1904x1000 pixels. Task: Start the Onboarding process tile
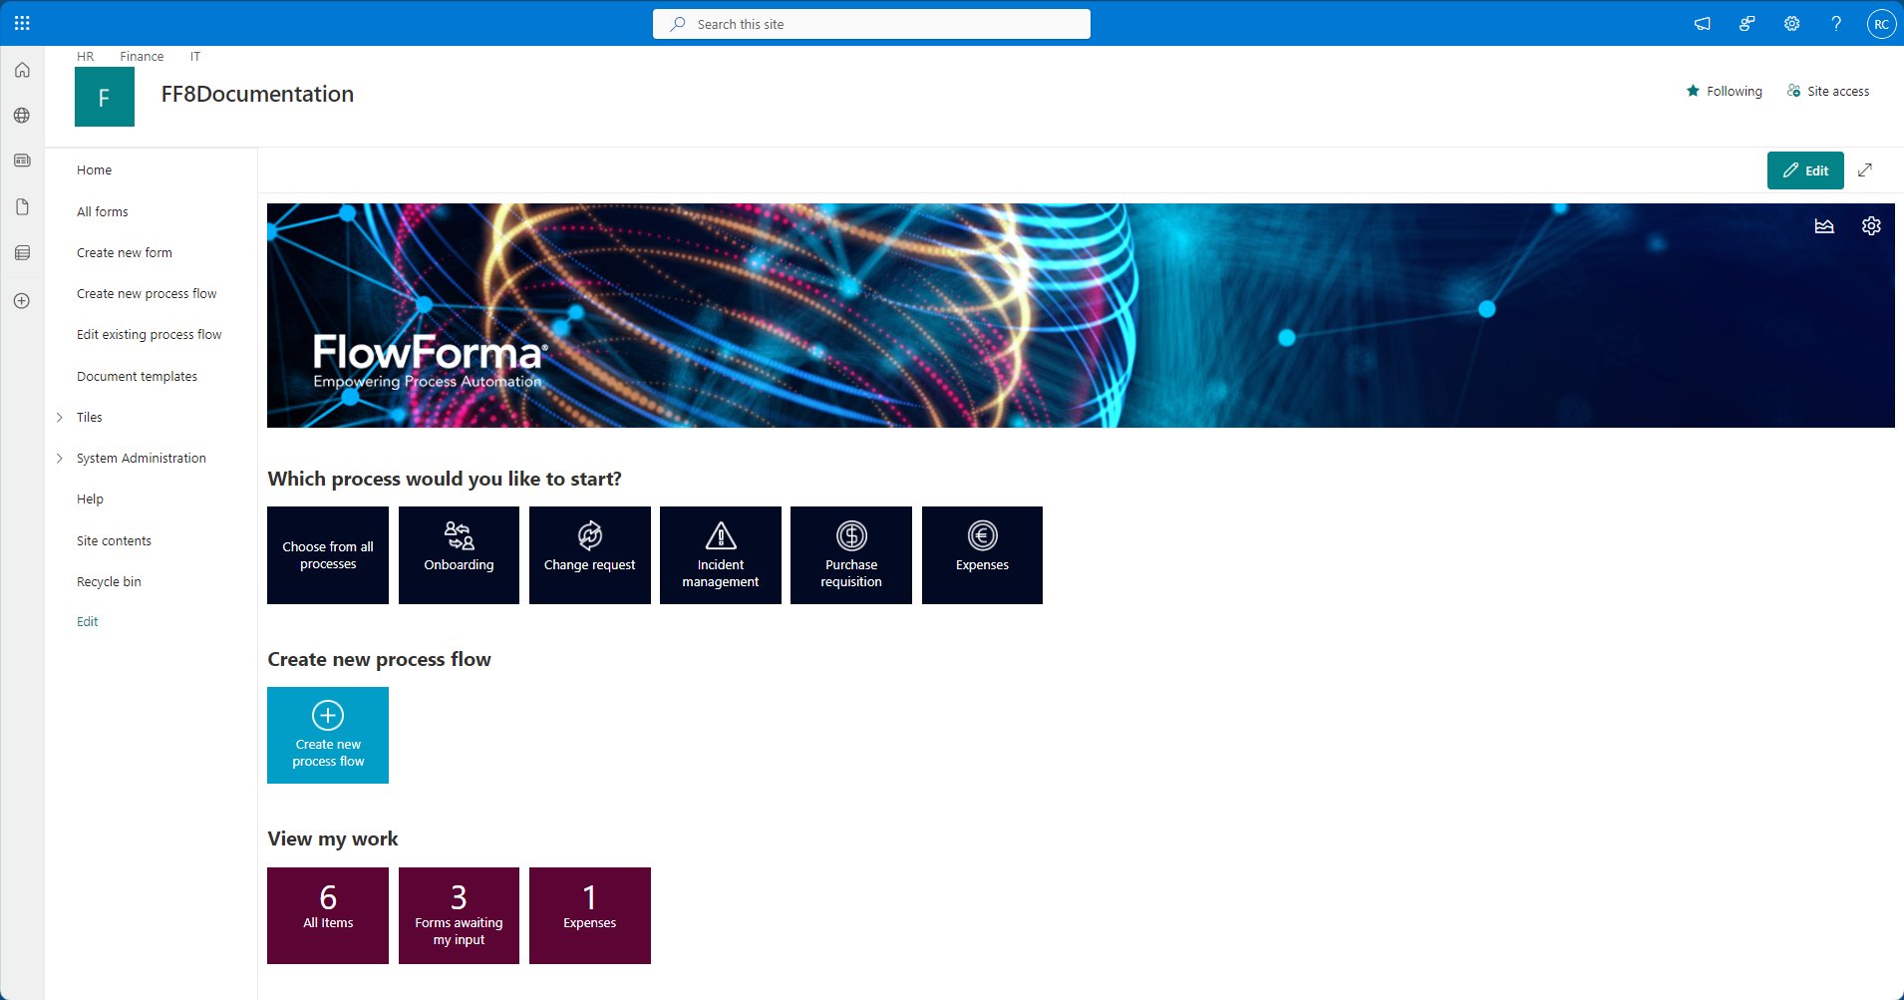(459, 555)
